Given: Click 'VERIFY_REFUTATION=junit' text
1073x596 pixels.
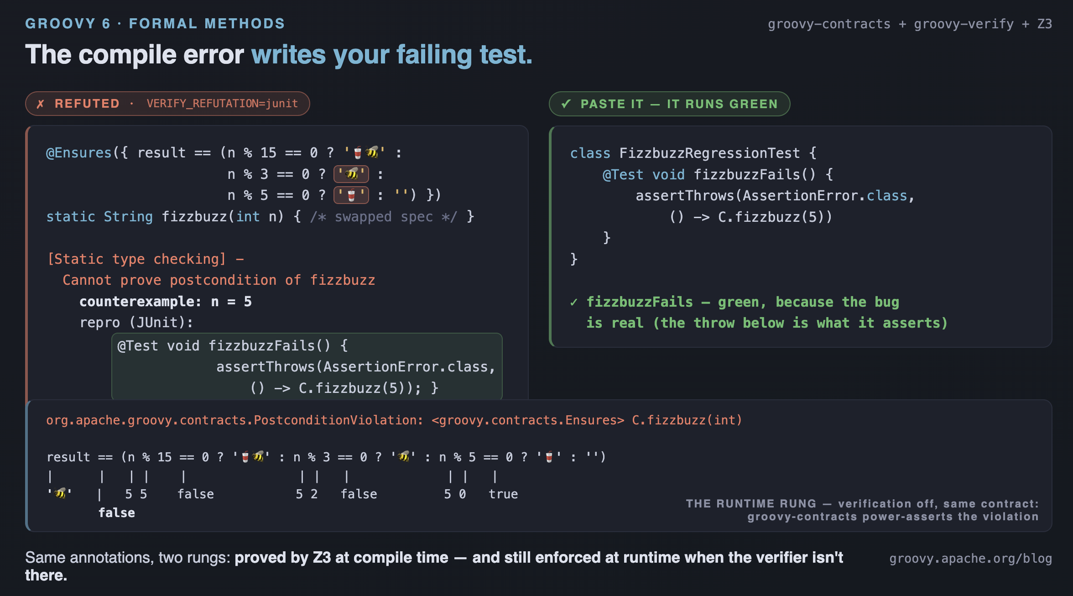Looking at the screenshot, I should click(222, 104).
